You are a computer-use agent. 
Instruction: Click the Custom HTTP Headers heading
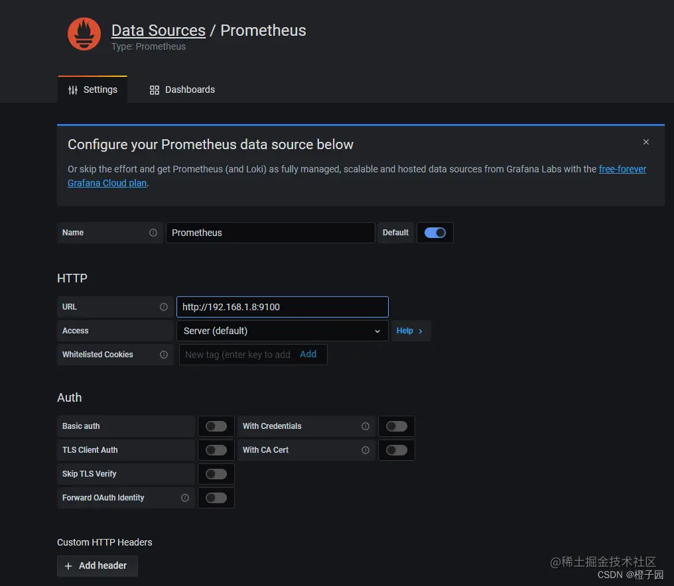point(104,542)
